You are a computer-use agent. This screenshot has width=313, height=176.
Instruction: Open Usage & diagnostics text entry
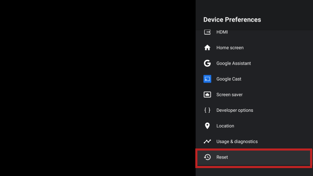click(x=237, y=141)
